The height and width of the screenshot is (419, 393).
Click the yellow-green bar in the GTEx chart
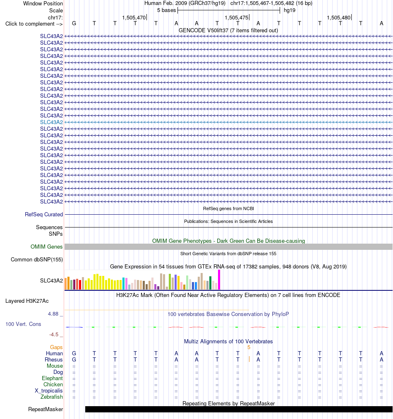170,282
